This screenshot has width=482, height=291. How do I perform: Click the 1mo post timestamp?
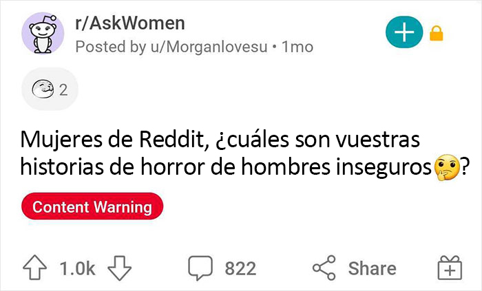[297, 47]
